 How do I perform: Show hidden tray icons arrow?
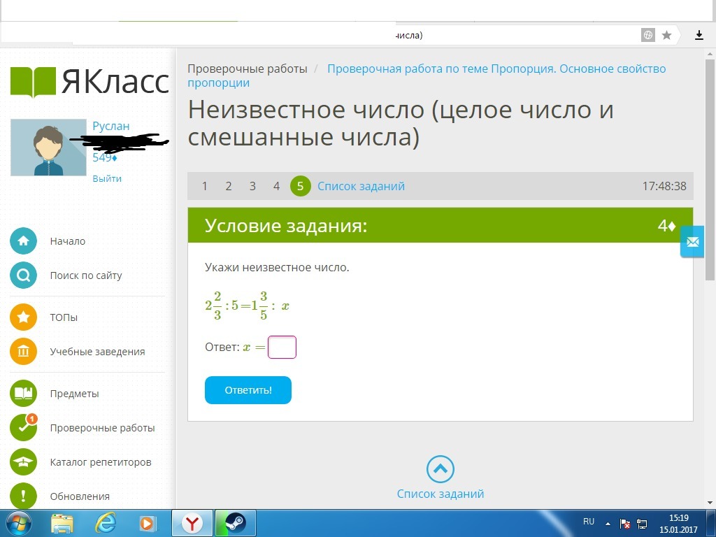608,524
